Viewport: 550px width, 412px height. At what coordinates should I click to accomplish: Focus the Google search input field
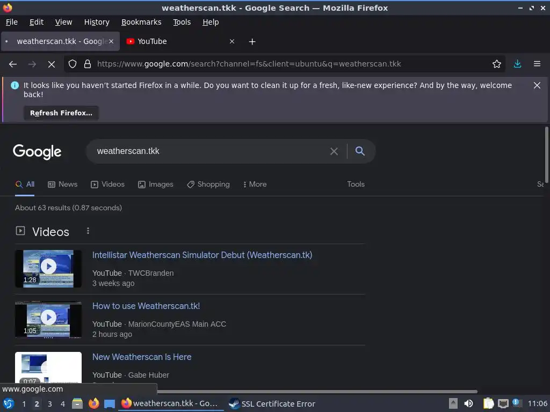tap(211, 151)
